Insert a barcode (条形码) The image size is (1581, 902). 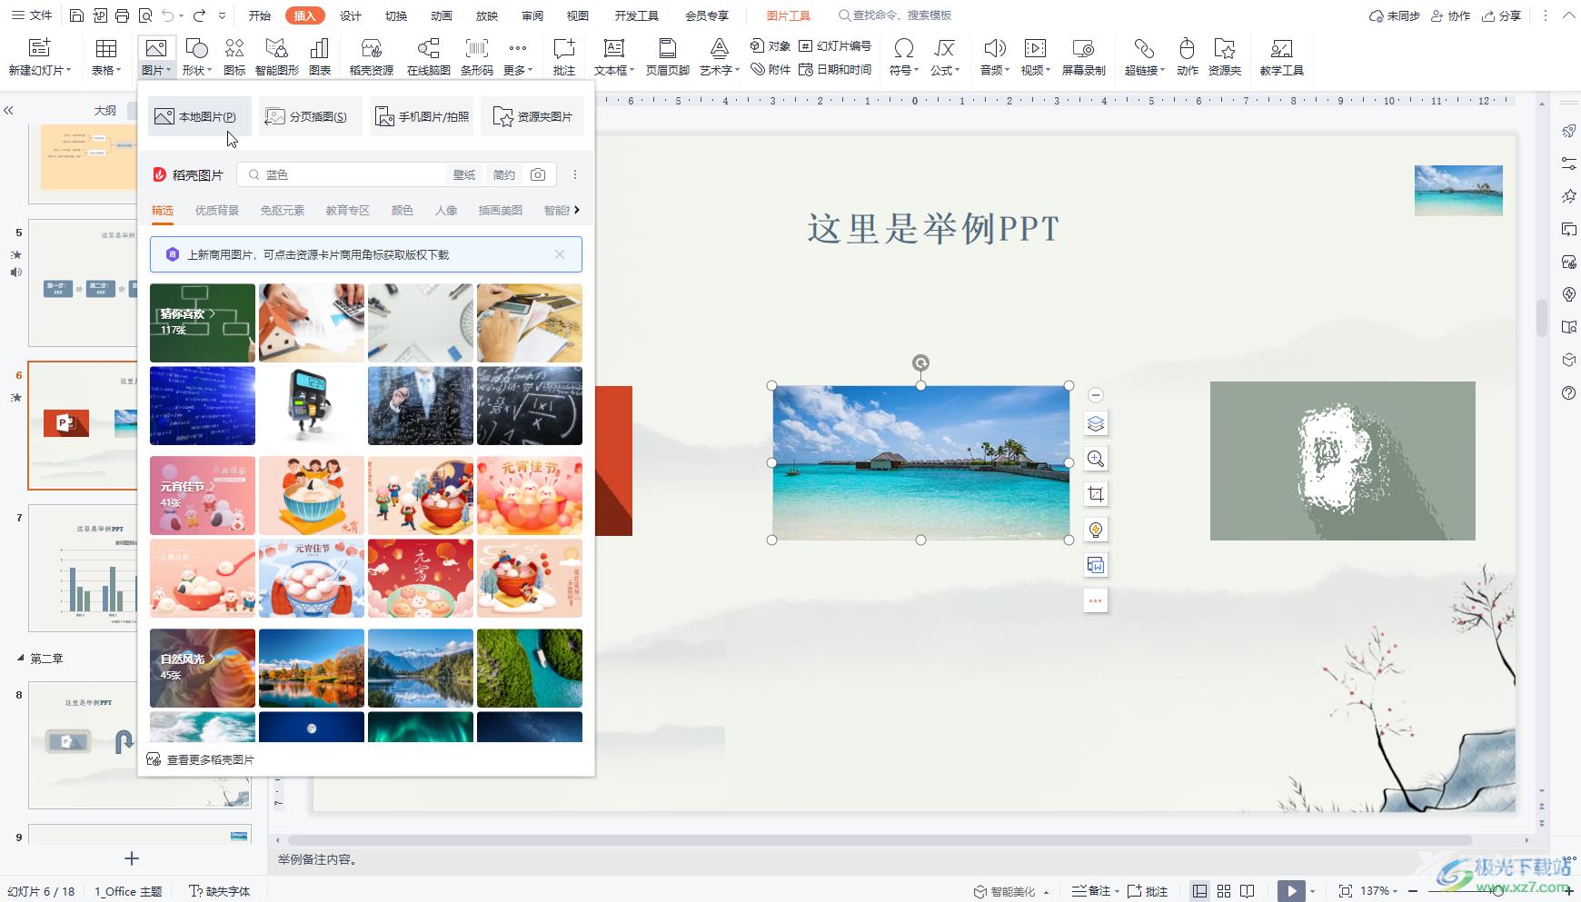pyautogui.click(x=477, y=56)
